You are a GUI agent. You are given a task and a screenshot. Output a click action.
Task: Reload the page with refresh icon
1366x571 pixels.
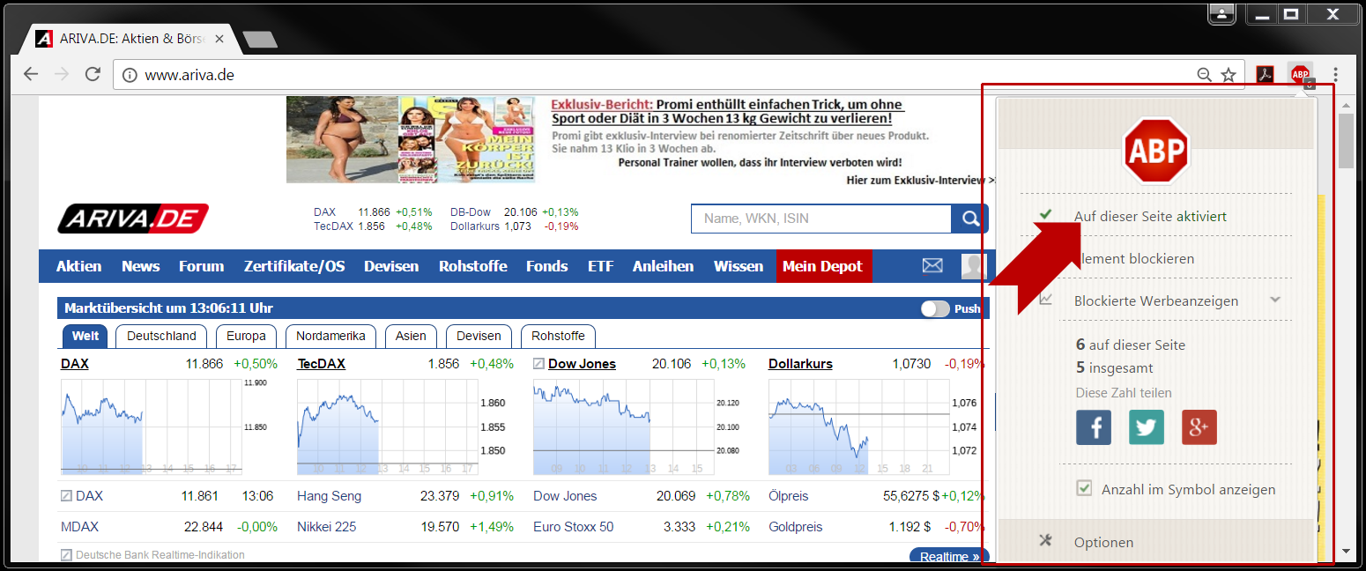pos(93,75)
